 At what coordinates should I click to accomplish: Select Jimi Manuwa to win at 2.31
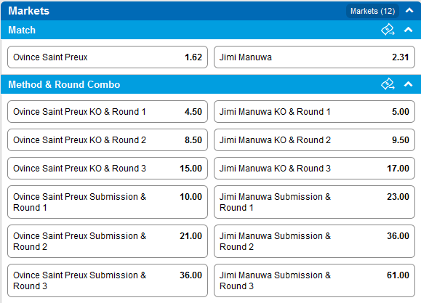[314, 57]
